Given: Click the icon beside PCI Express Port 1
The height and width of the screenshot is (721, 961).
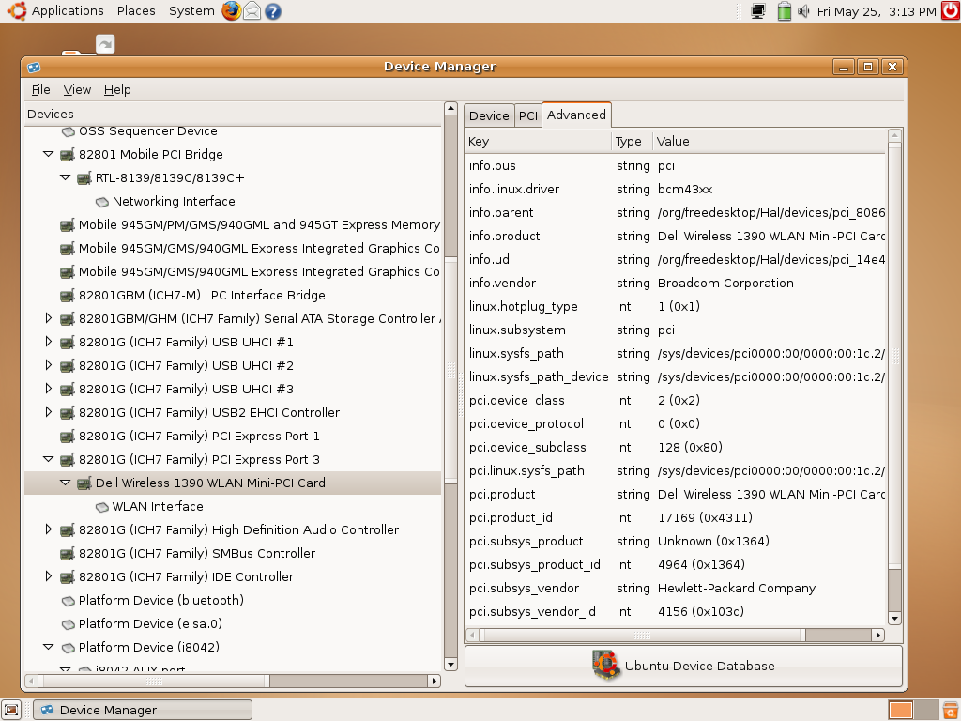Looking at the screenshot, I should click(x=68, y=437).
